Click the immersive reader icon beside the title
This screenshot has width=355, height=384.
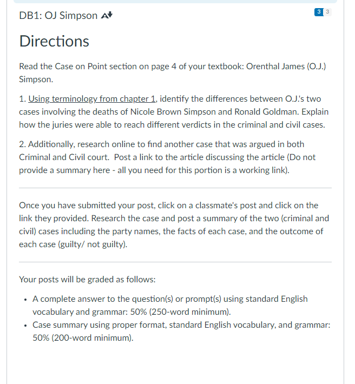107,16
